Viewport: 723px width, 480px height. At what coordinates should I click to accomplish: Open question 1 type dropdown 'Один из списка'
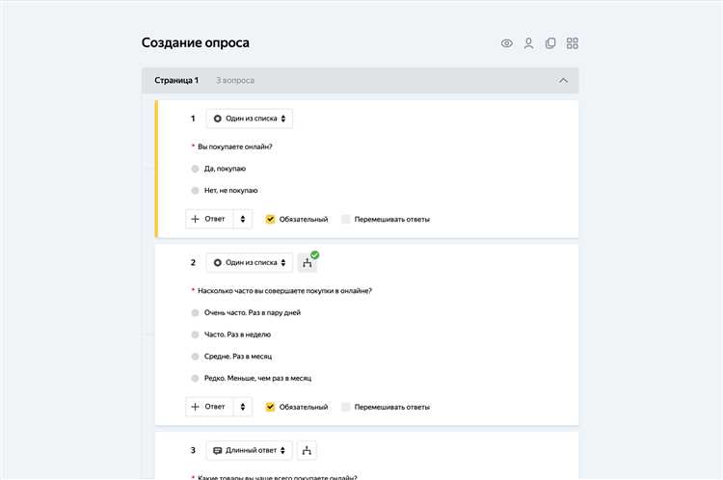[250, 119]
